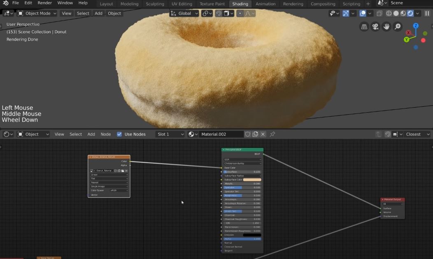Image resolution: width=433 pixels, height=259 pixels.
Task: Switch to the Texture Paint workspace tab
Action: point(212,4)
